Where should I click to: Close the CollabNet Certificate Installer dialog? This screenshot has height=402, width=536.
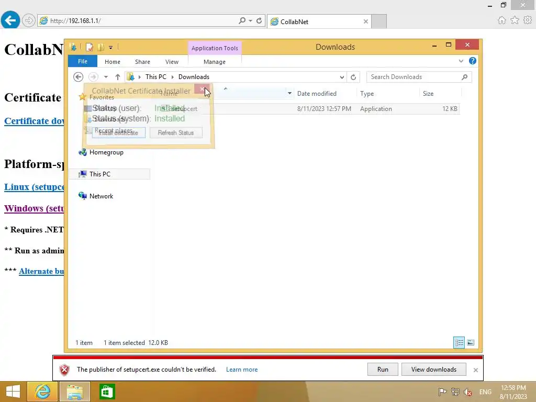(x=202, y=89)
